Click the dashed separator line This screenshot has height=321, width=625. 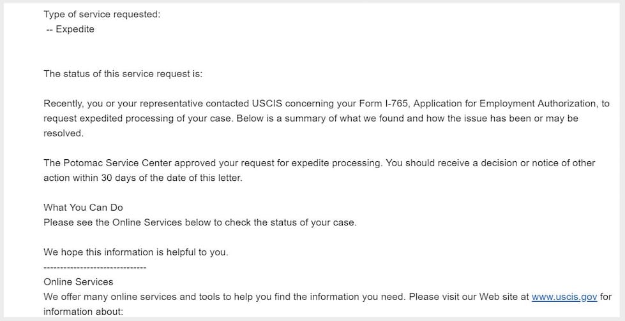point(95,267)
